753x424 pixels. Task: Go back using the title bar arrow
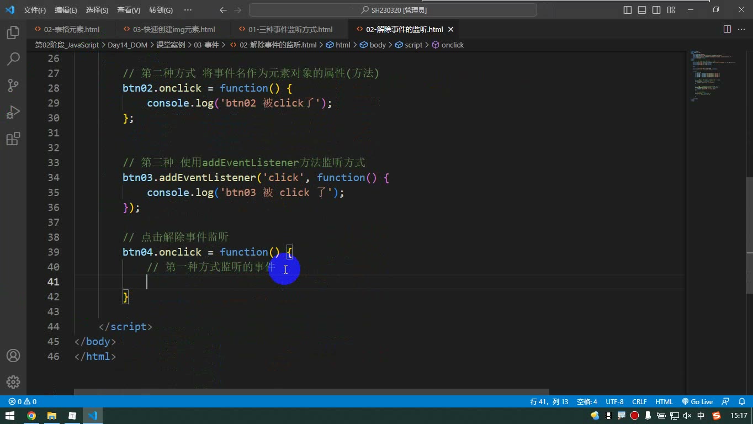[x=223, y=10]
